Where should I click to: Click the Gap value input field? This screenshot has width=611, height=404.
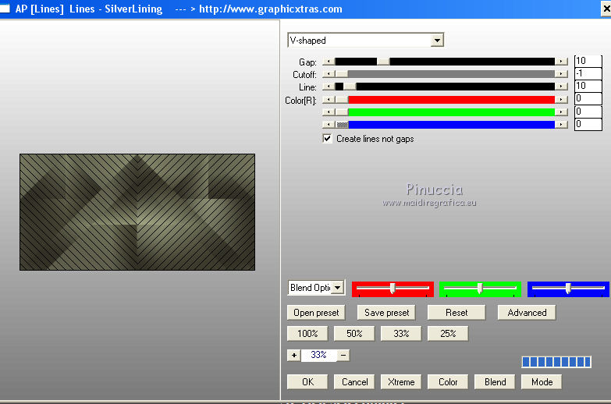click(x=588, y=61)
